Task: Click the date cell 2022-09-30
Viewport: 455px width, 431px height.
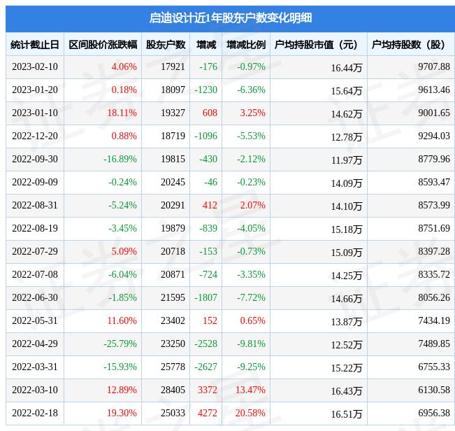Action: [35, 159]
